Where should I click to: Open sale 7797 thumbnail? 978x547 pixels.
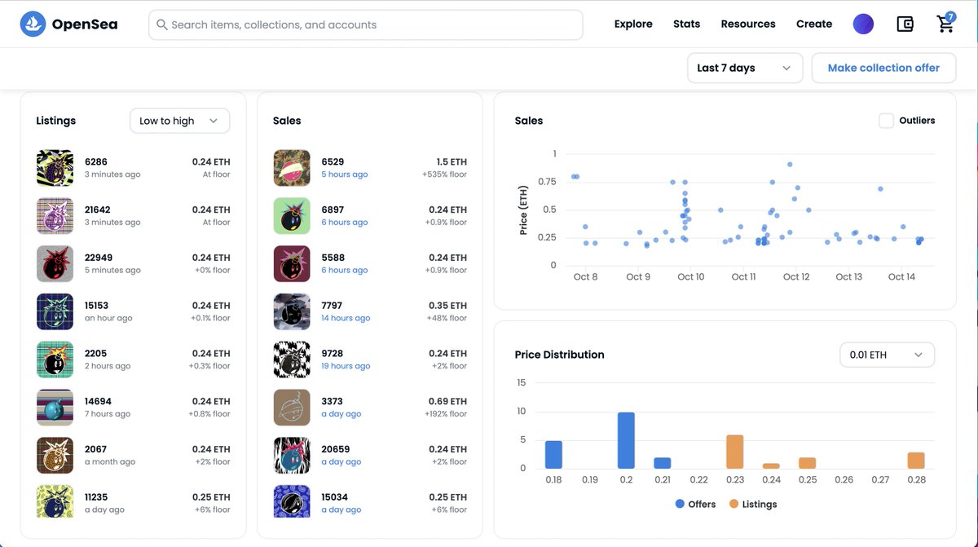click(292, 312)
